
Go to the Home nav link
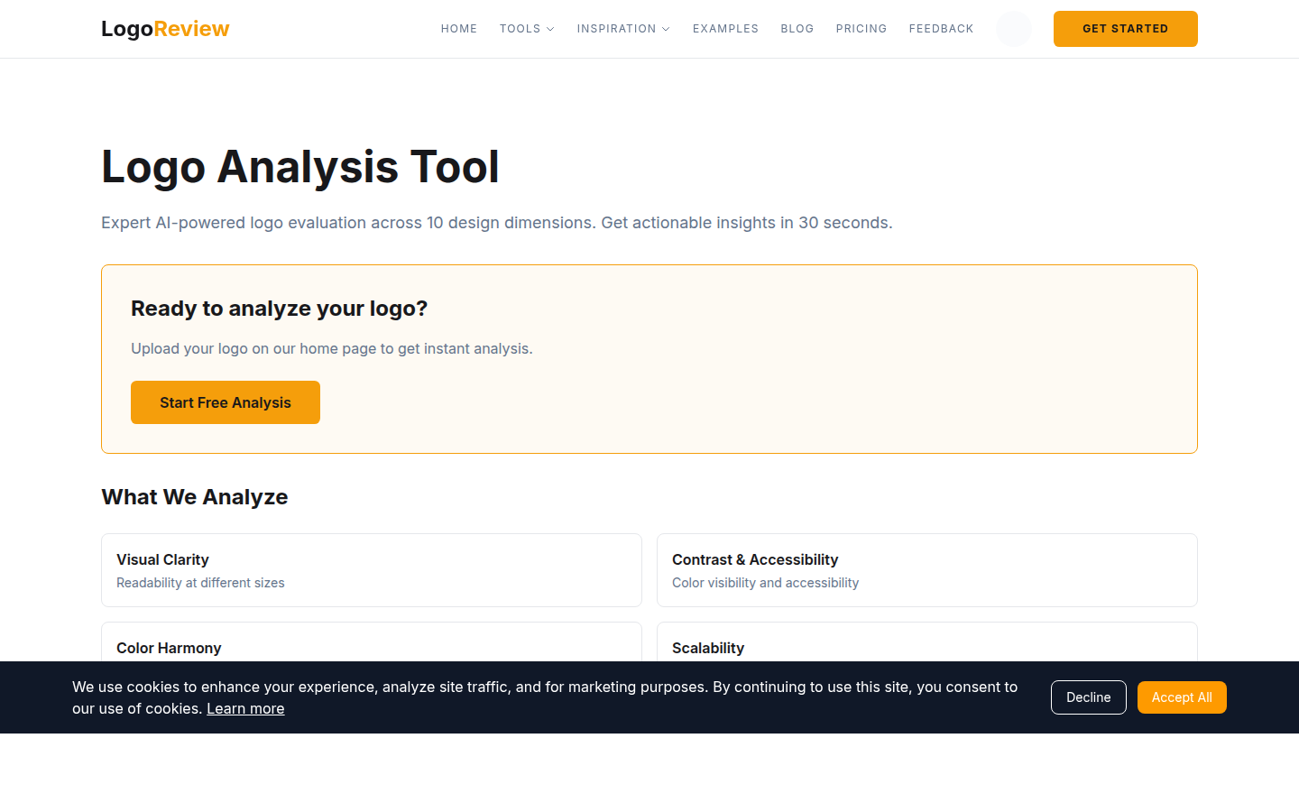(459, 29)
